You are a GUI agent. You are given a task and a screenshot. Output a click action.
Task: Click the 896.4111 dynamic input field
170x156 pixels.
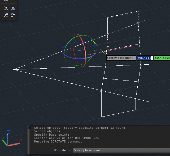pos(145,58)
